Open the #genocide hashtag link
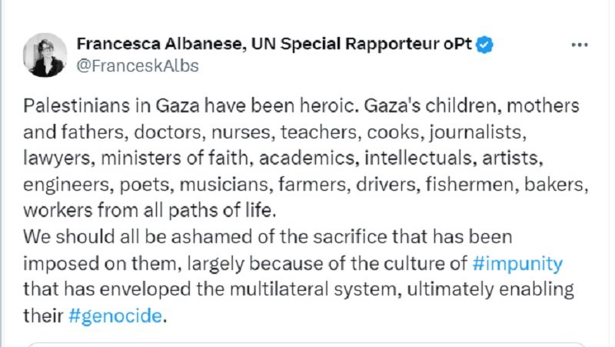The height and width of the screenshot is (347, 615). 115,316
